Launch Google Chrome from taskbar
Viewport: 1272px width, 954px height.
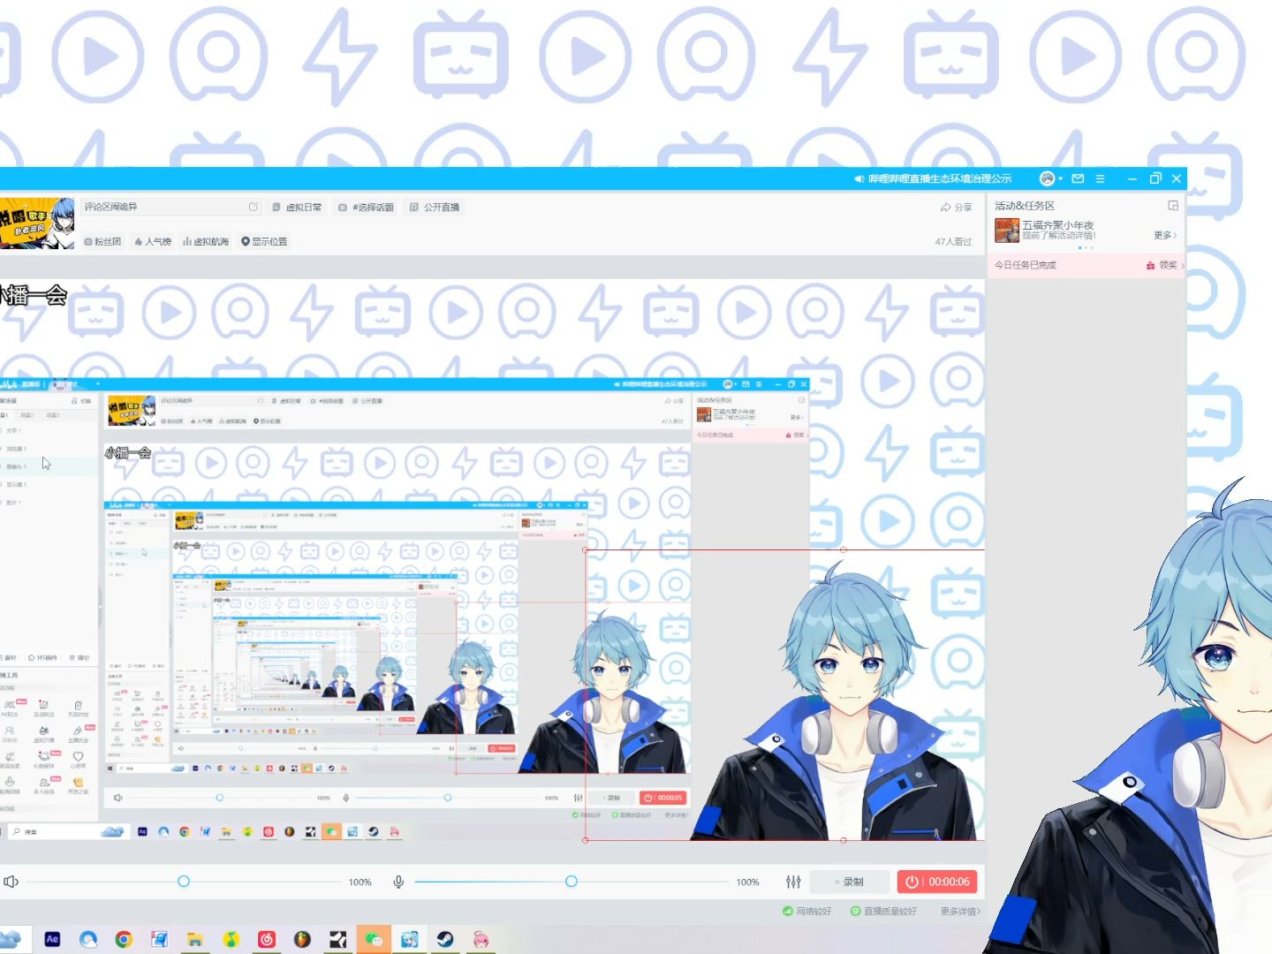tap(124, 939)
